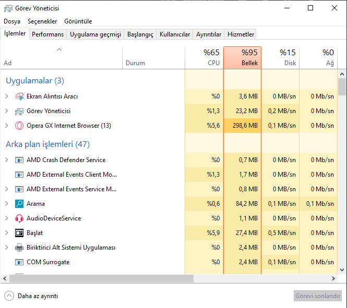347x308 pixels.
Task: Expand the Arama process group
Action: click(x=6, y=204)
